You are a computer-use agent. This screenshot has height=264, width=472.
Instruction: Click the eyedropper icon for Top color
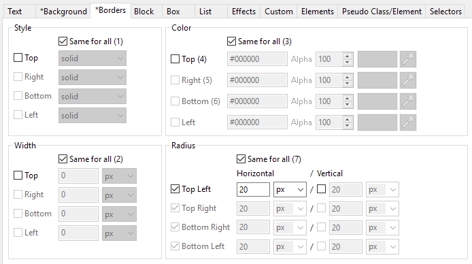(408, 59)
